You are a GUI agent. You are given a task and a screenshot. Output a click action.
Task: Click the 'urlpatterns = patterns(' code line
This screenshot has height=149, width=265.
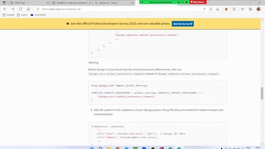pos(108,127)
